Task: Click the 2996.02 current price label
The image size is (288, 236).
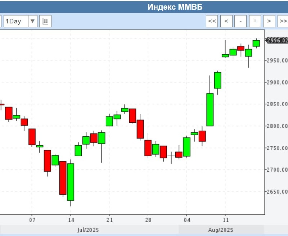Action: click(x=277, y=40)
